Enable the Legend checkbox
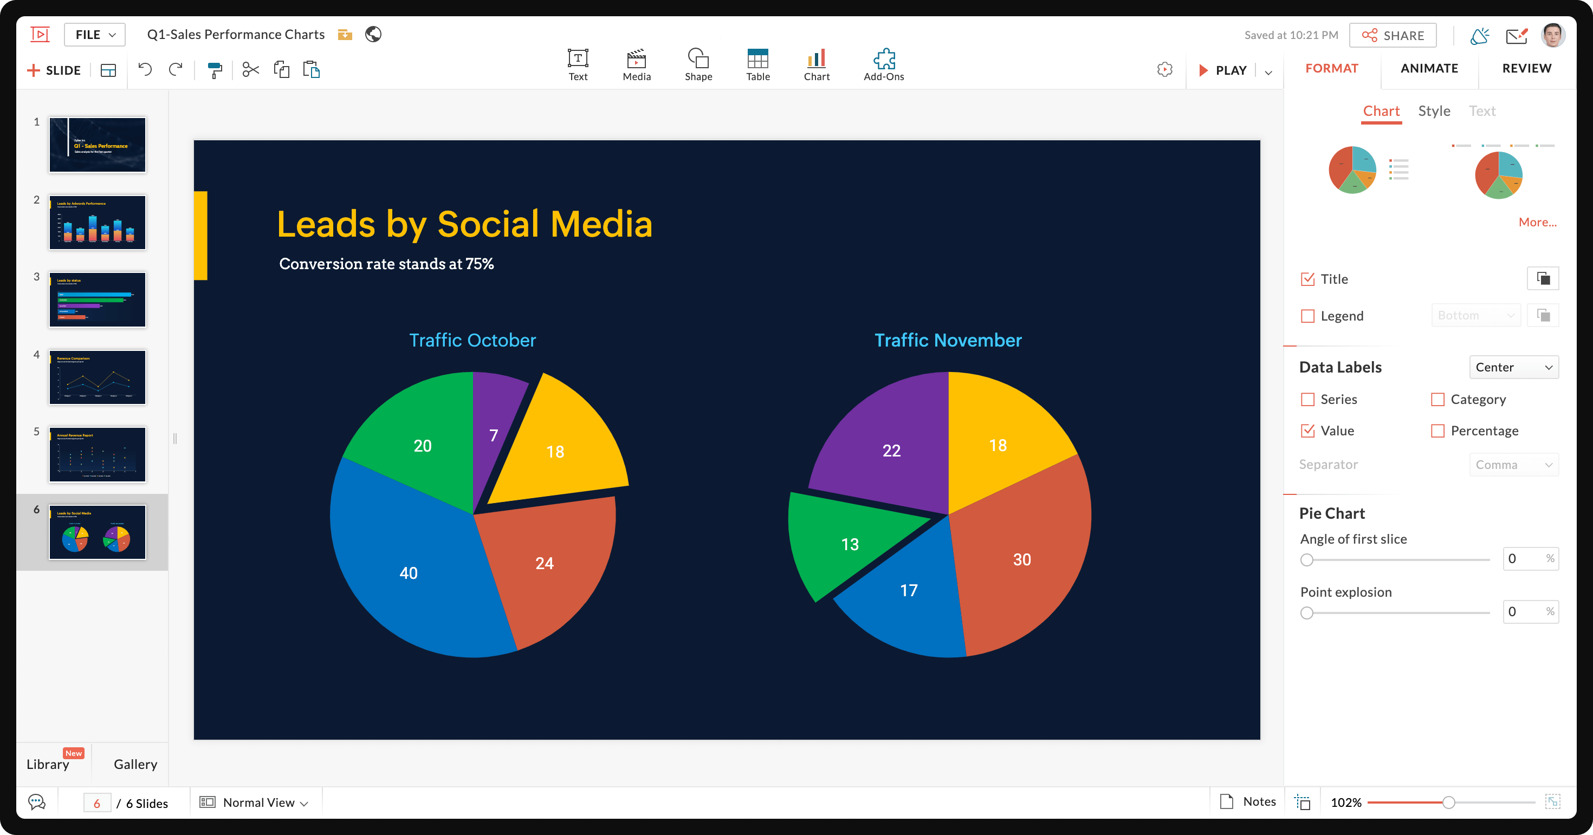 1308,316
